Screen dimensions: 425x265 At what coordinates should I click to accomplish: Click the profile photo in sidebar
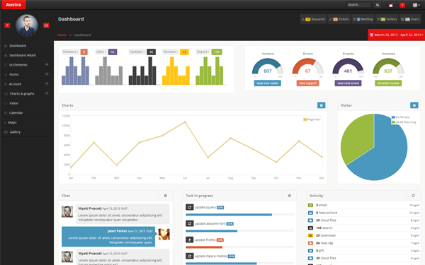click(x=27, y=25)
